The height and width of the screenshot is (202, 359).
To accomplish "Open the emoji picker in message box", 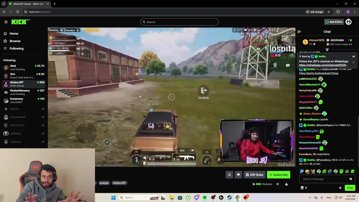I will pos(351,179).
